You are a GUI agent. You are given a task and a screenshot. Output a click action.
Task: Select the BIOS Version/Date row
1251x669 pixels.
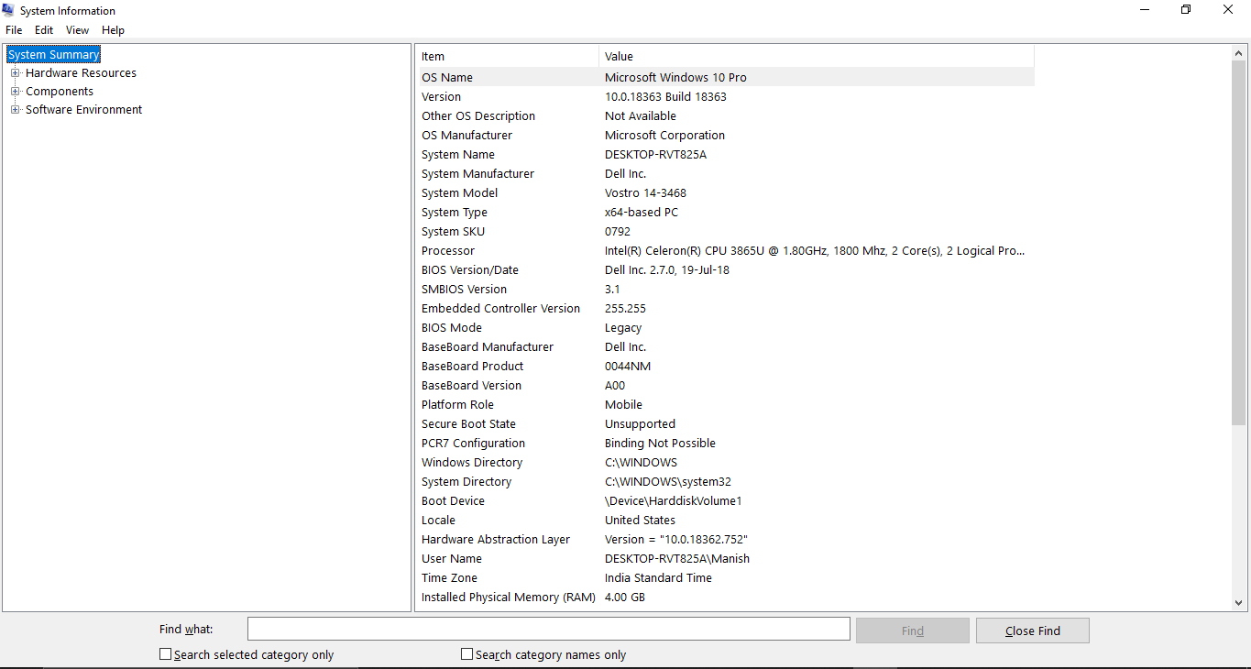click(x=727, y=270)
